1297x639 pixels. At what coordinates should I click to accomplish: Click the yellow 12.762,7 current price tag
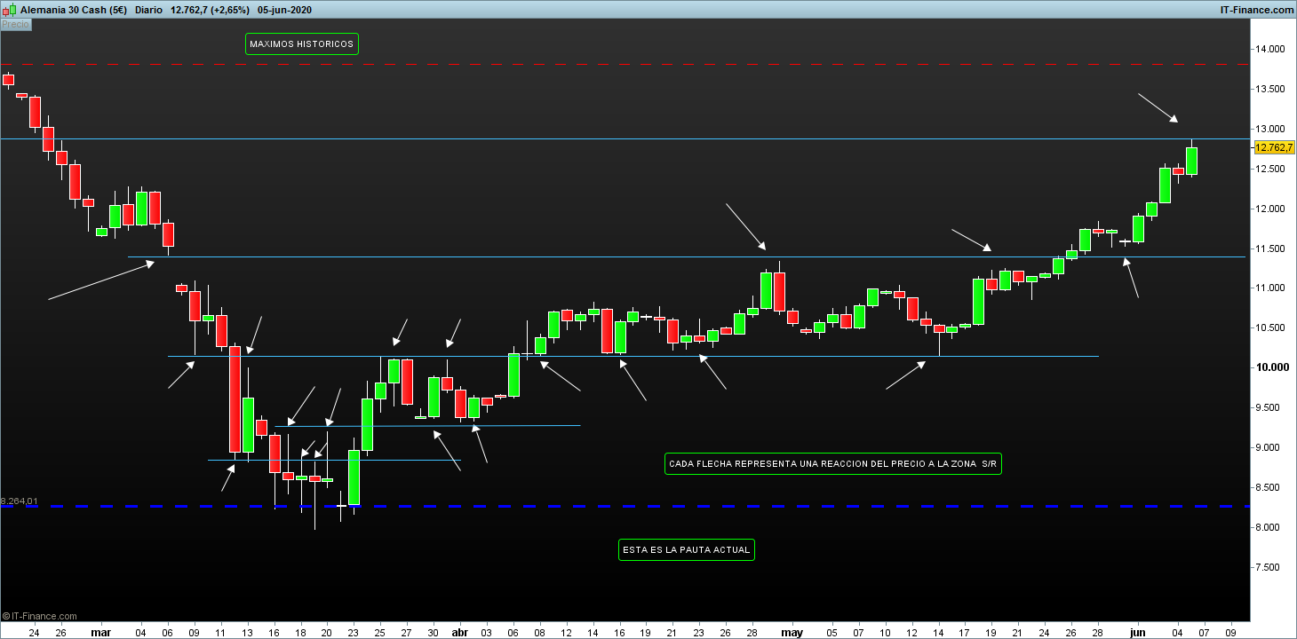[1273, 147]
